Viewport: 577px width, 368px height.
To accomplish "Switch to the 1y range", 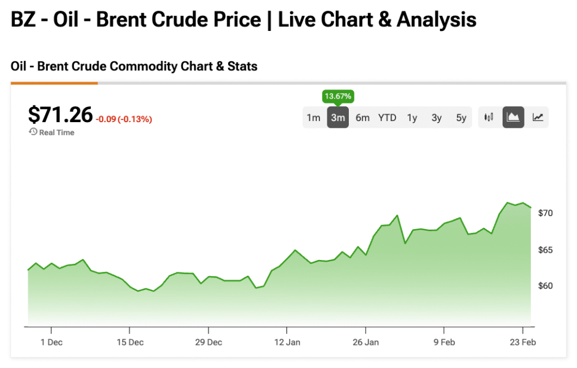I will click(x=412, y=118).
